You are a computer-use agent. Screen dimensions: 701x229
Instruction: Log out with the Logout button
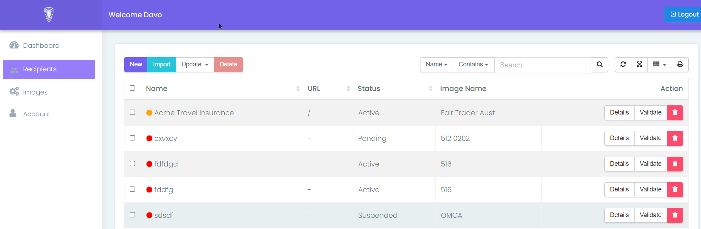click(x=683, y=15)
